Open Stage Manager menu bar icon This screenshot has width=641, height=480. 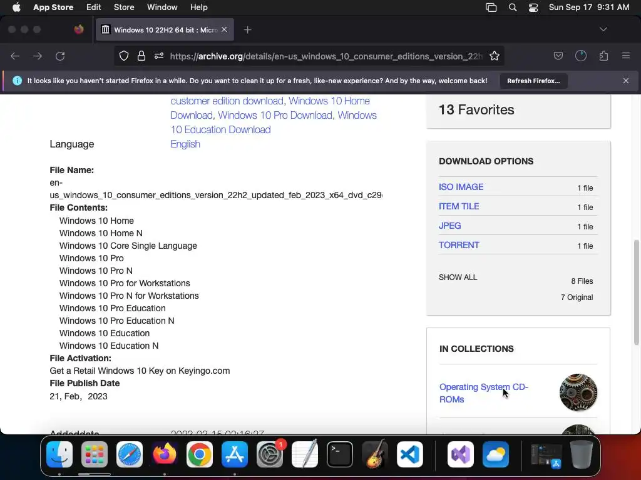[x=491, y=7]
